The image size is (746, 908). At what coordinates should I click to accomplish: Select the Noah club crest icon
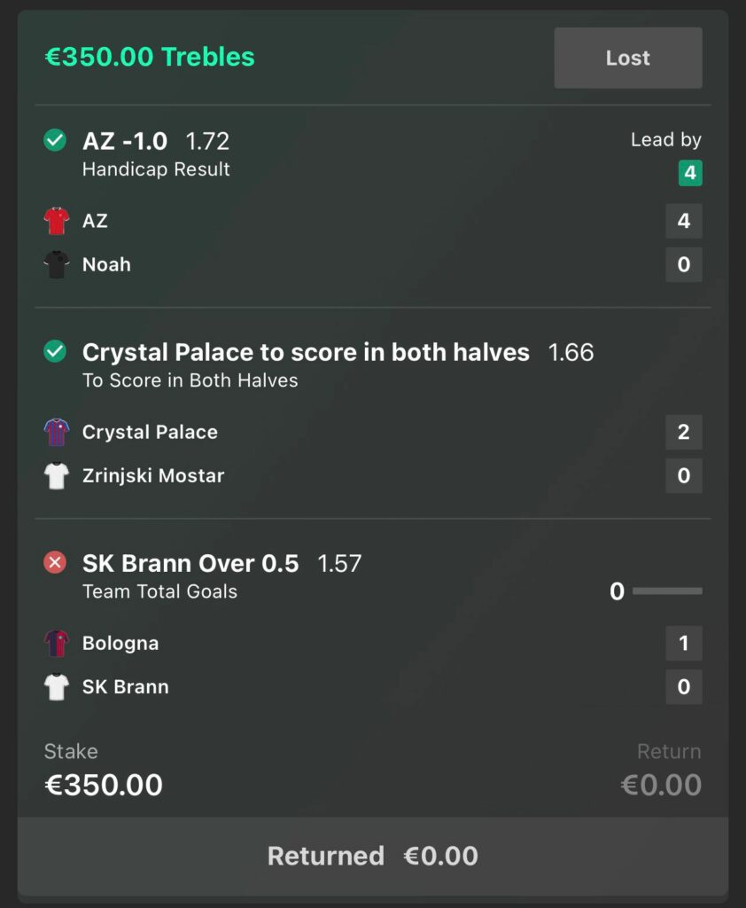tap(55, 264)
